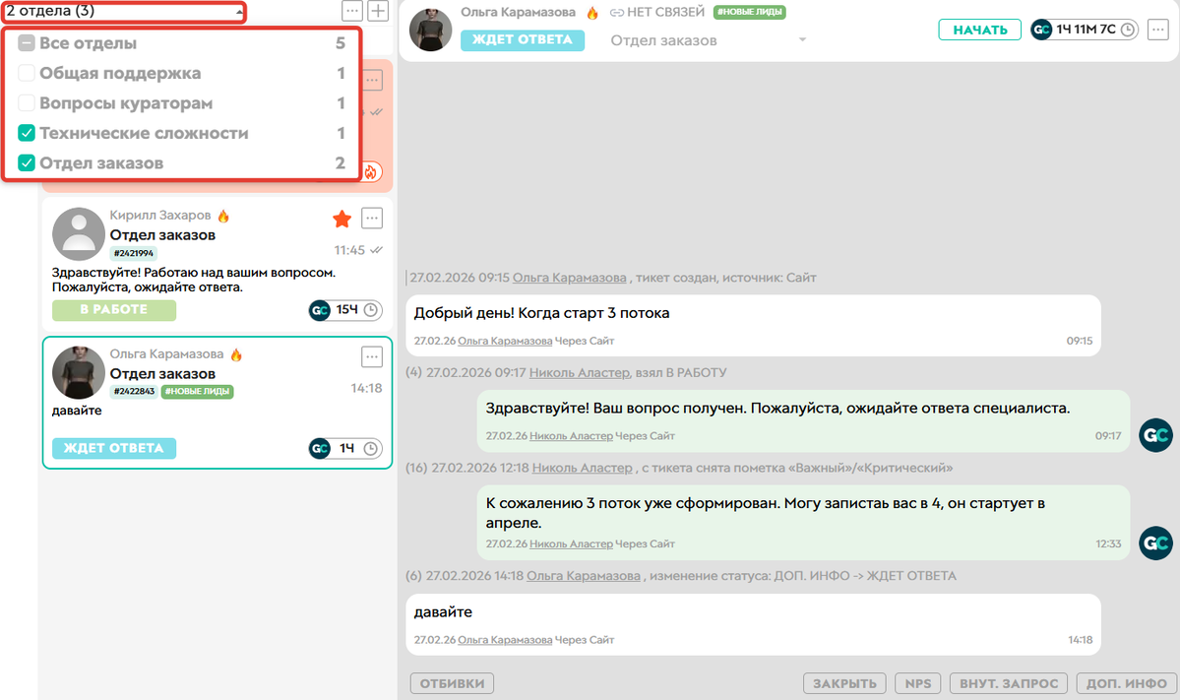Check the "Общая поддержка" checkbox
Viewport: 1180px width, 700px height.
[27, 73]
